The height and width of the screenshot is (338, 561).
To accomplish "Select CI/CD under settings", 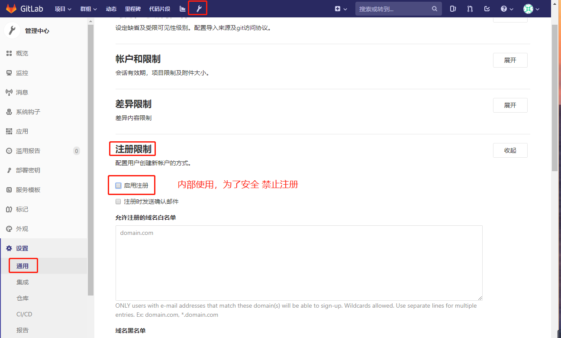I will click(24, 314).
